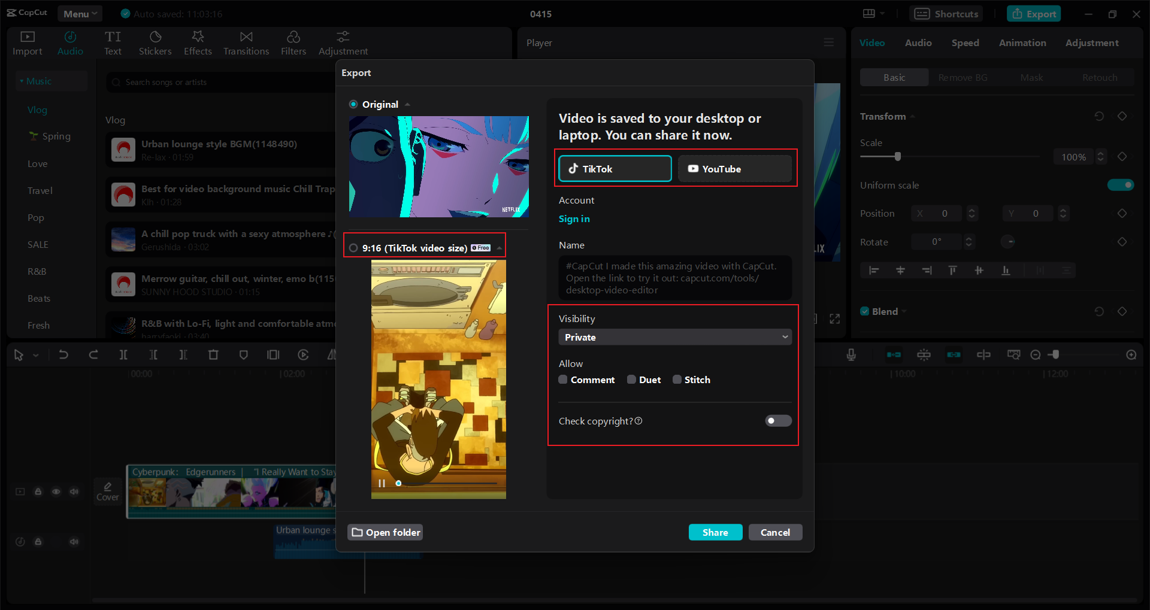
Task: Click the Share button
Action: (715, 532)
